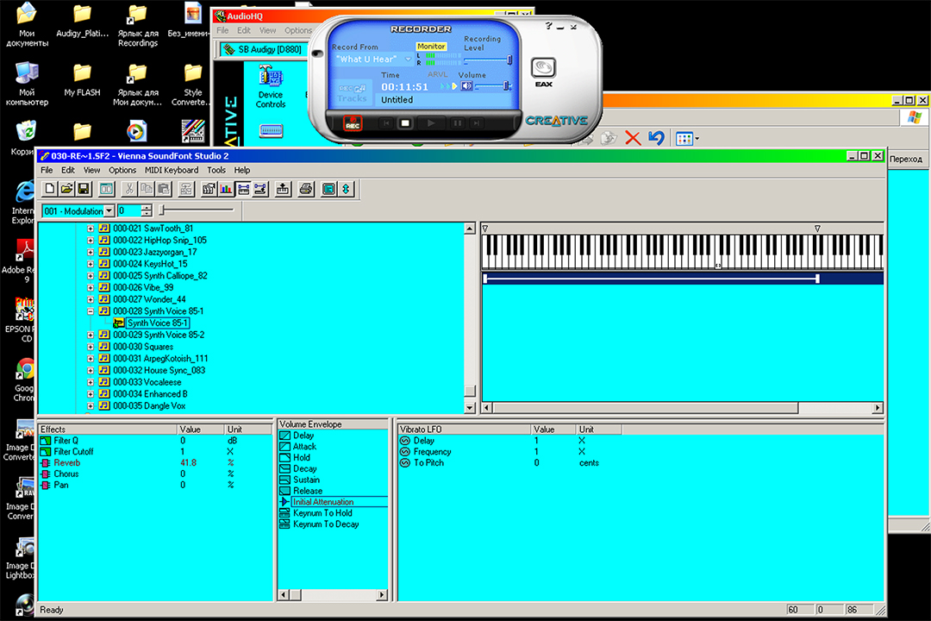Click the toolbar icon left of bar chart
This screenshot has width=931, height=621.
209,189
